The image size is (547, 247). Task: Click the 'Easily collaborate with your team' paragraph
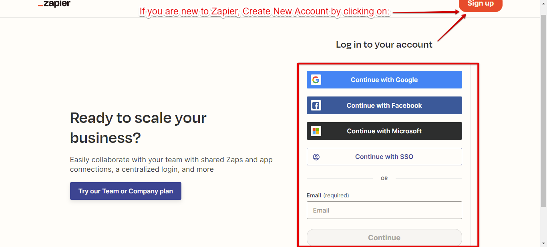click(x=171, y=165)
